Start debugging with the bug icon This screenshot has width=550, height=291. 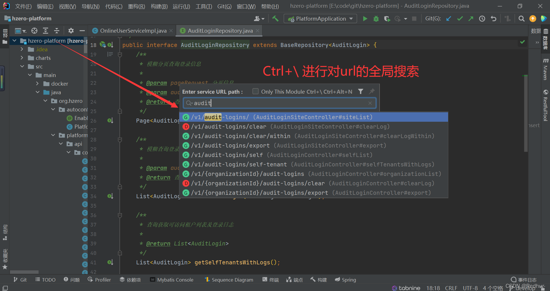pyautogui.click(x=376, y=19)
